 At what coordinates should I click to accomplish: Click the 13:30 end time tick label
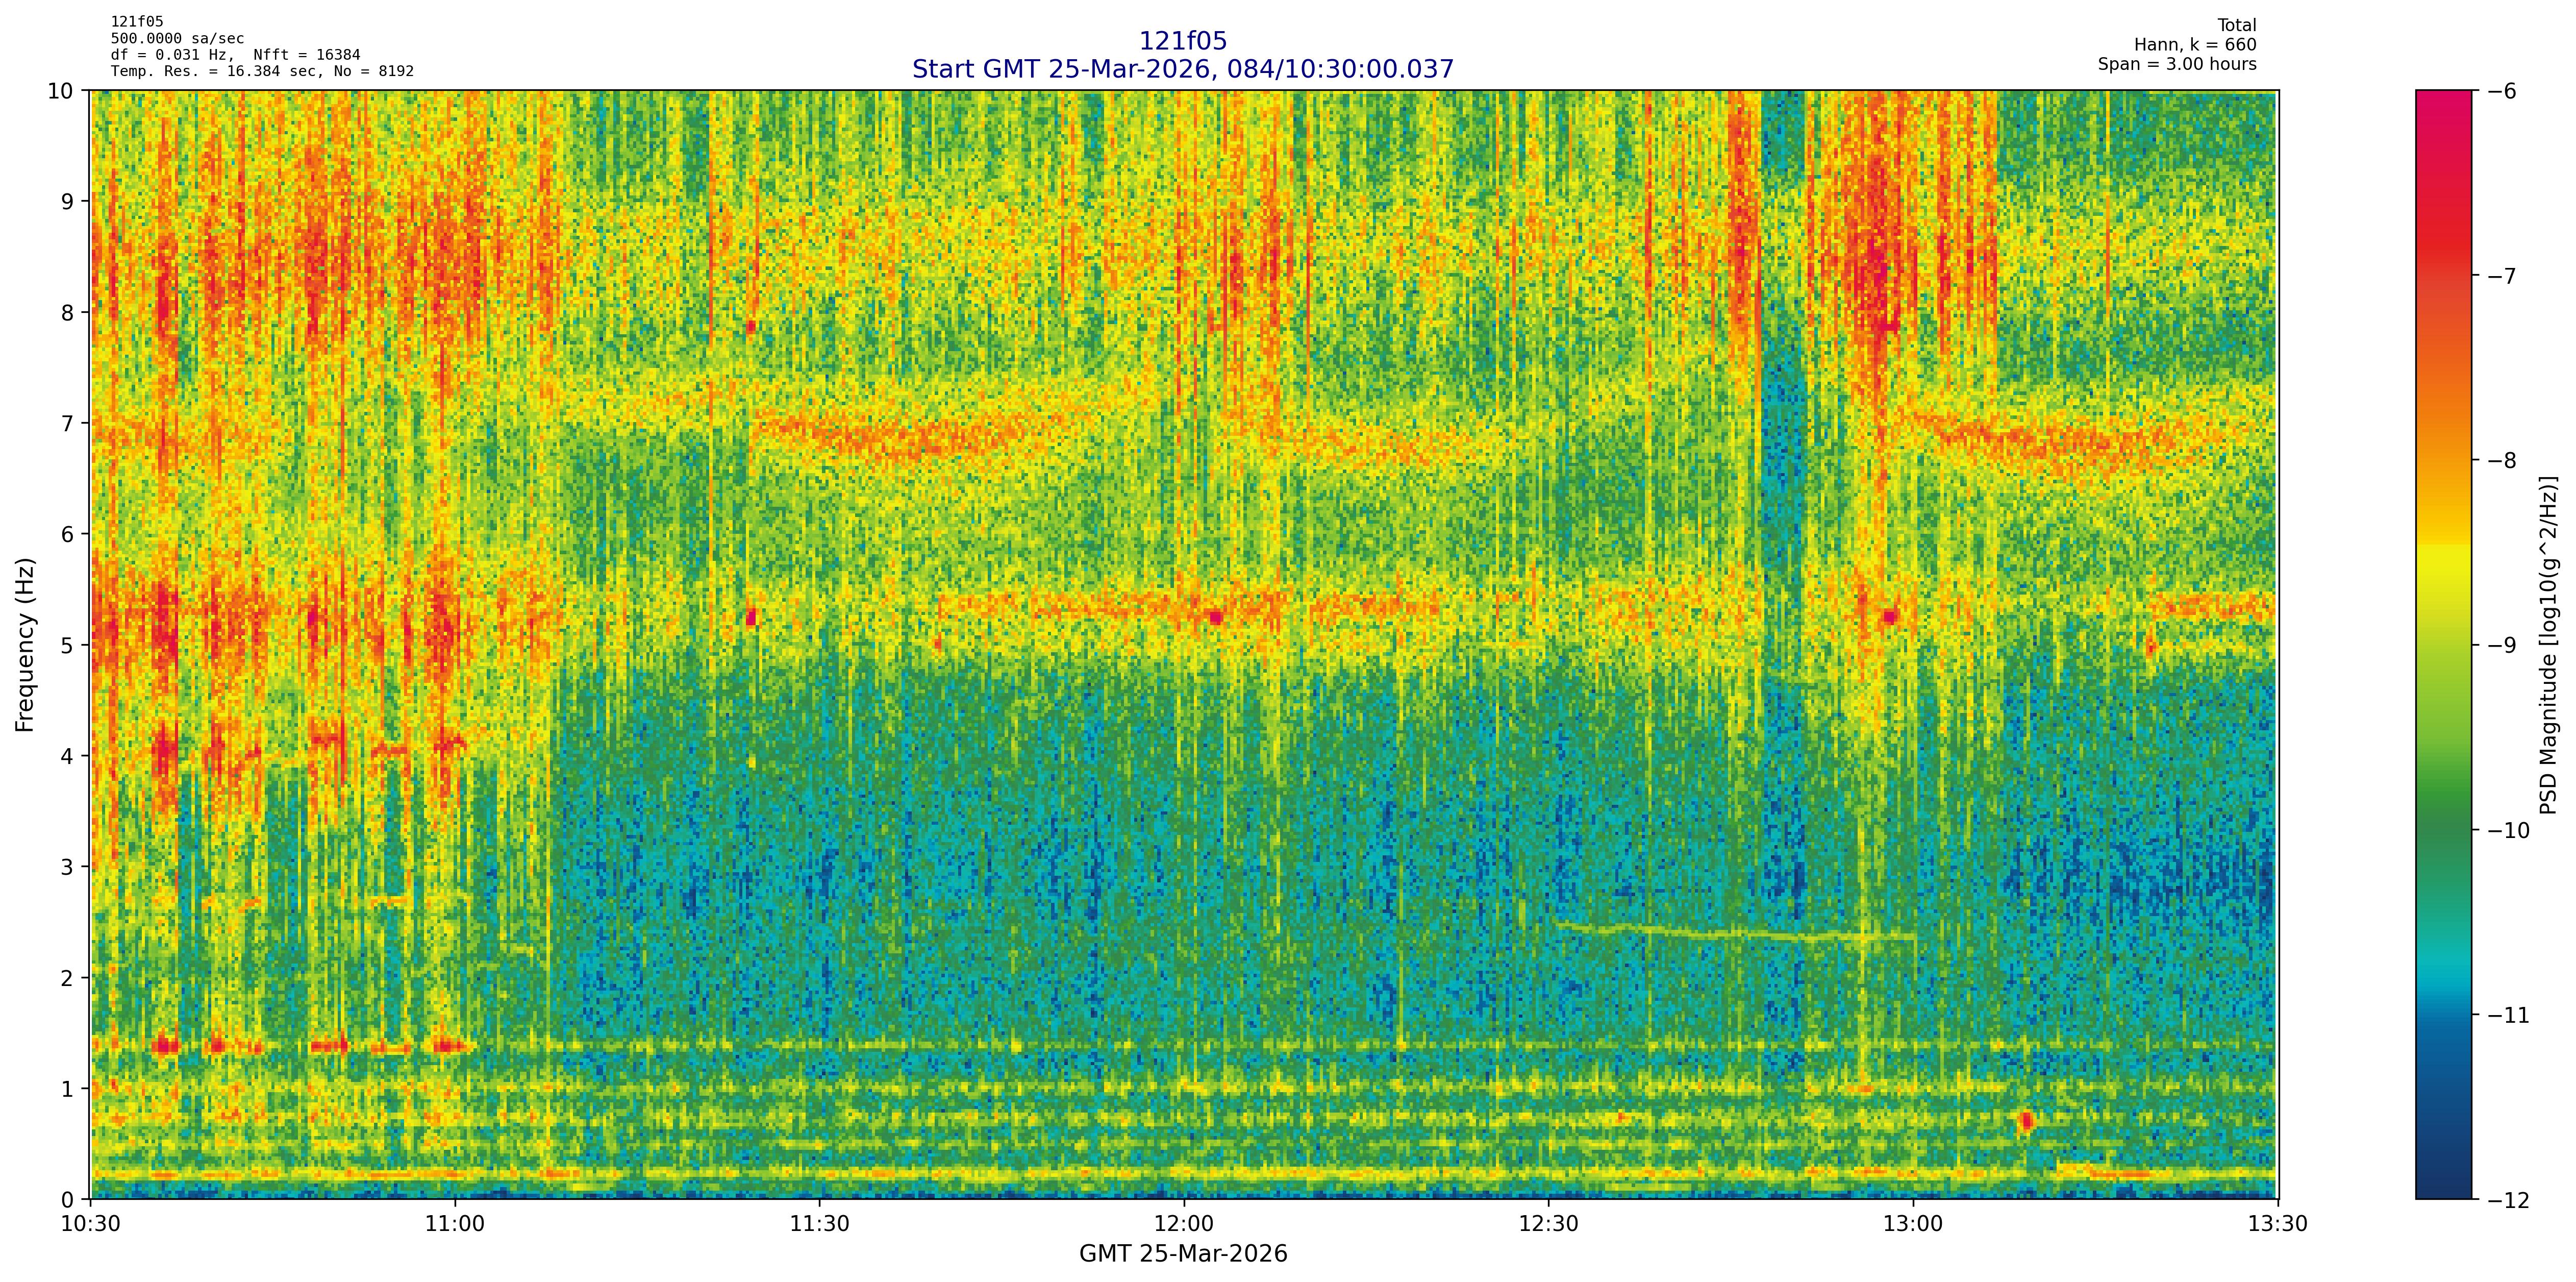[2277, 1224]
